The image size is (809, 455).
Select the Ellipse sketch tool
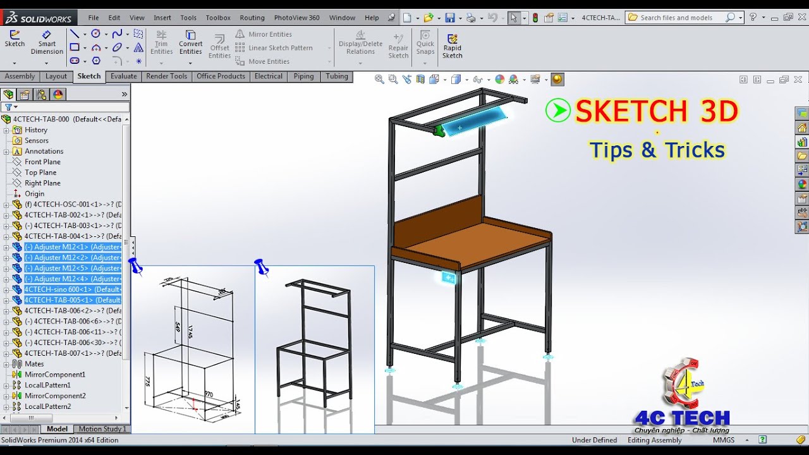117,47
